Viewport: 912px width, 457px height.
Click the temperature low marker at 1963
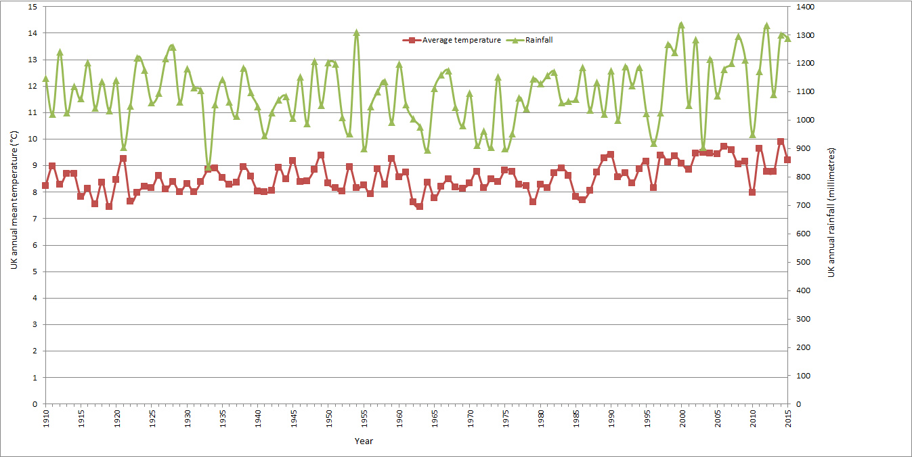(420, 206)
